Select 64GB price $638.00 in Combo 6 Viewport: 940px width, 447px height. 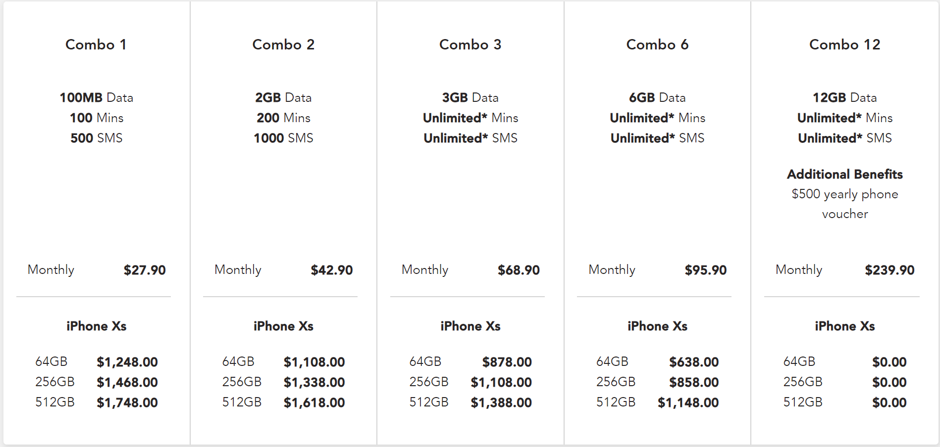pos(694,362)
